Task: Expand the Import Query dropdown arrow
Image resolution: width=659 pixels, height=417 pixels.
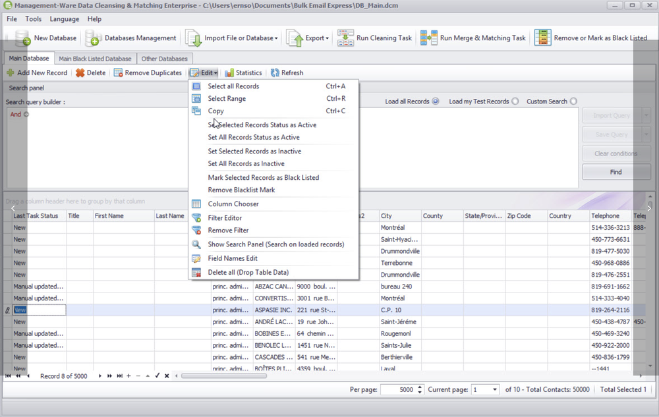Action: (646, 115)
